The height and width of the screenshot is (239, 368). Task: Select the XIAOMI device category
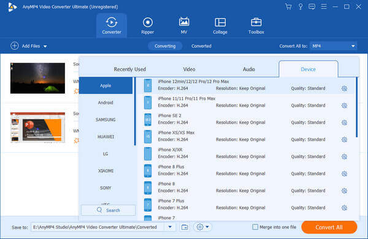105,171
